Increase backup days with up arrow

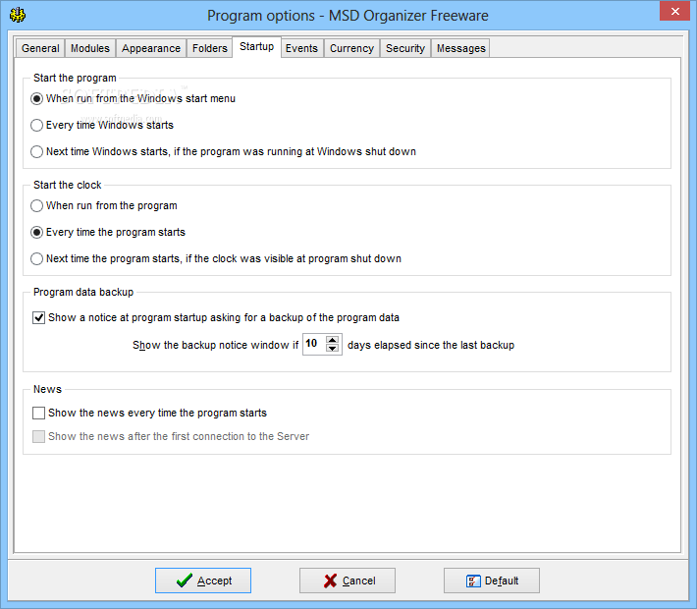point(333,340)
